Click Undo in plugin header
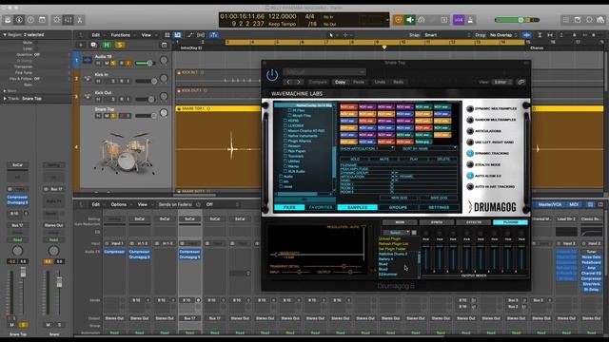 pos(380,82)
